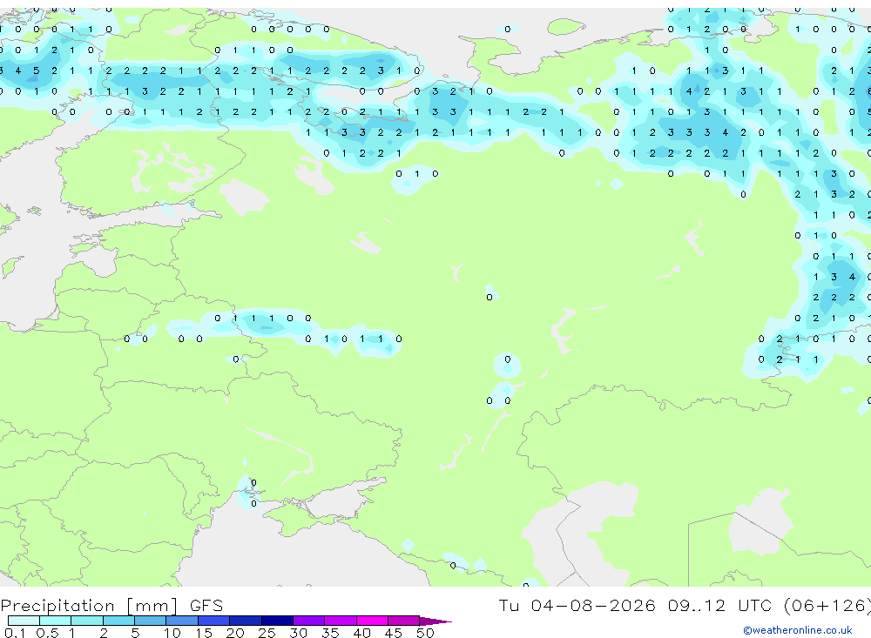Click legend label '40'
This screenshot has height=638, width=871.
(361, 633)
